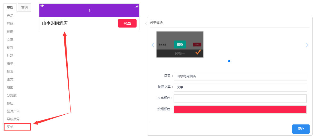Screen dimensions: 316x139
Task: Click the orange checkmark on 风格一
Action: [x=198, y=52]
